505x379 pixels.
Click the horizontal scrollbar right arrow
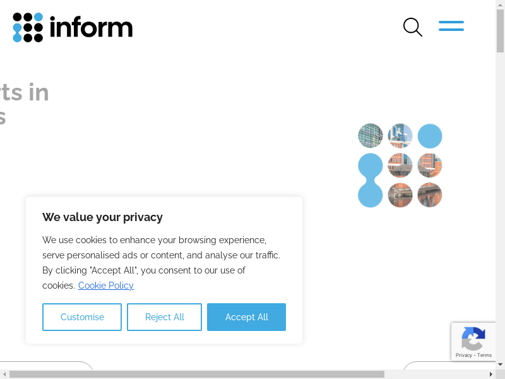490,374
